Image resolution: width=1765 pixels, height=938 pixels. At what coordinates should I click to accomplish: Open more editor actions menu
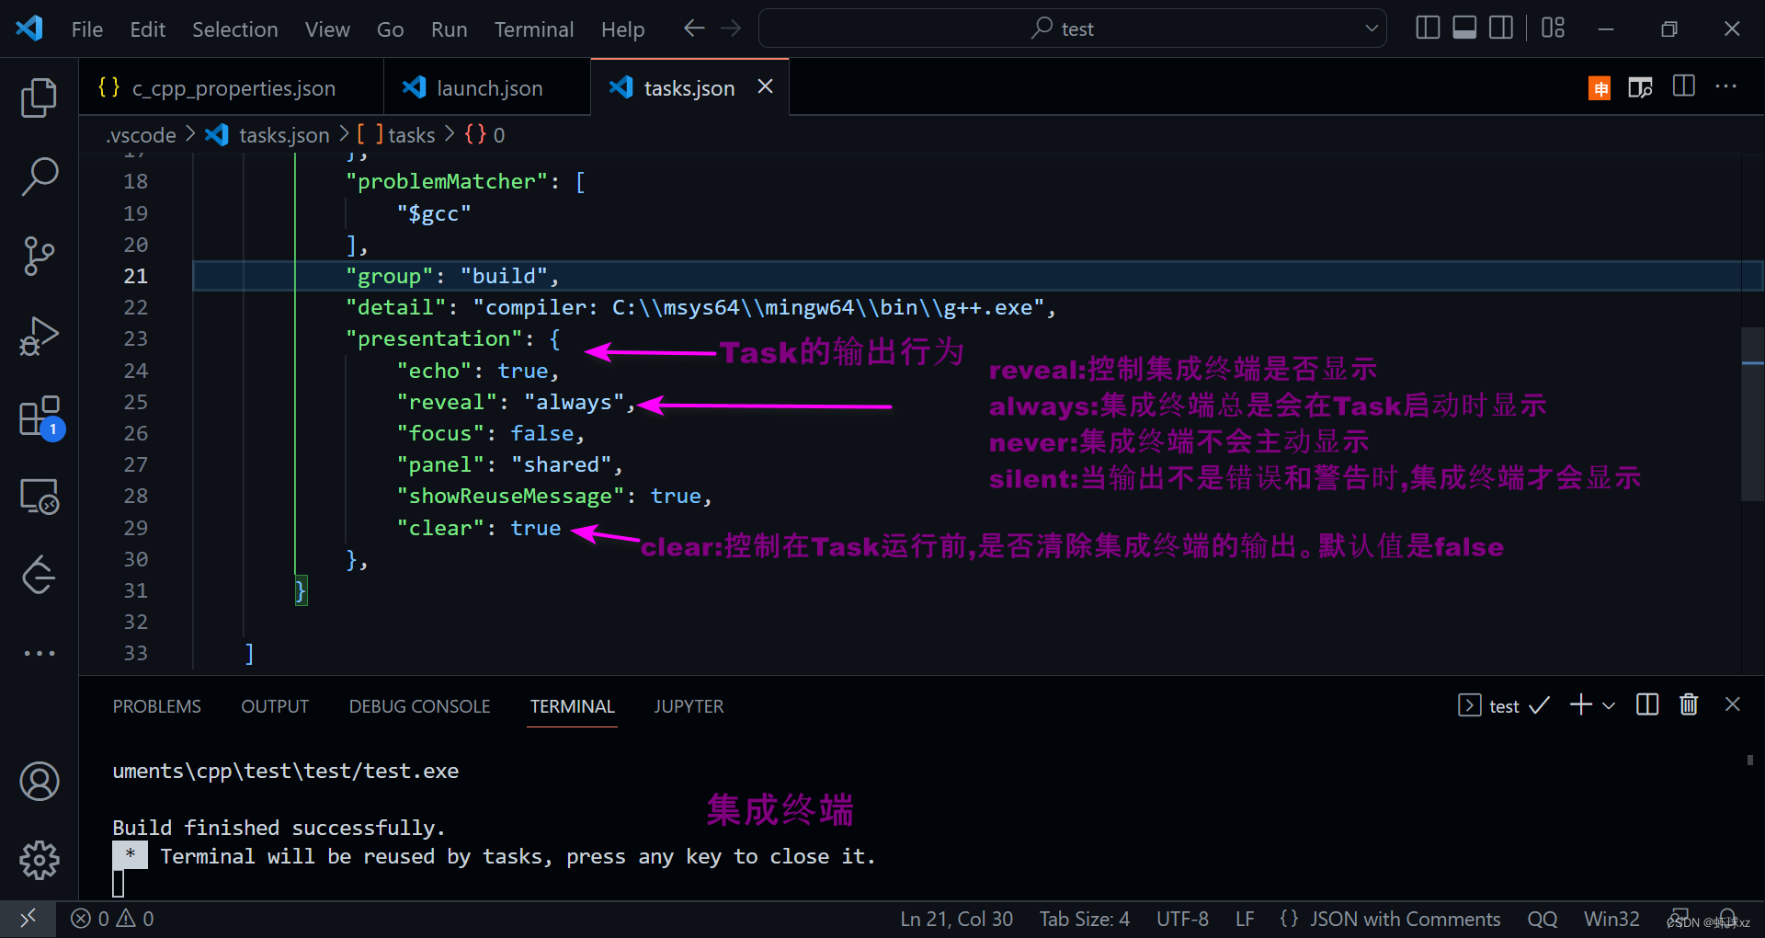[x=1726, y=87]
